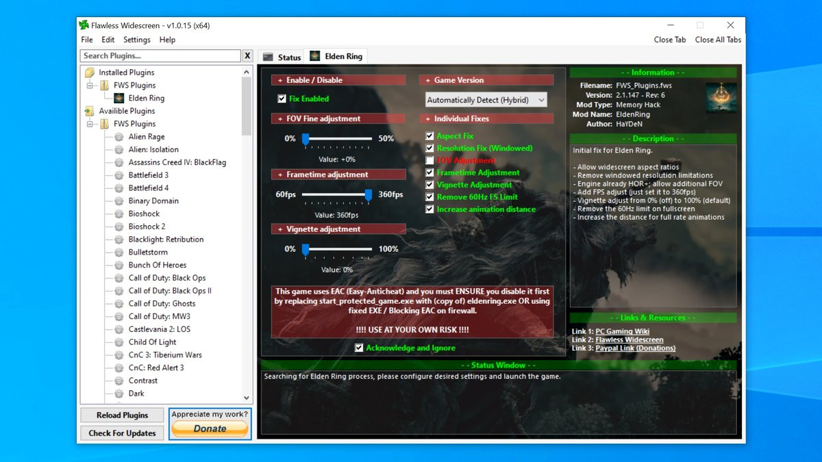Viewport: 822px width, 462px height.
Task: Click the Availible Plugins folder icon
Action: (x=89, y=111)
